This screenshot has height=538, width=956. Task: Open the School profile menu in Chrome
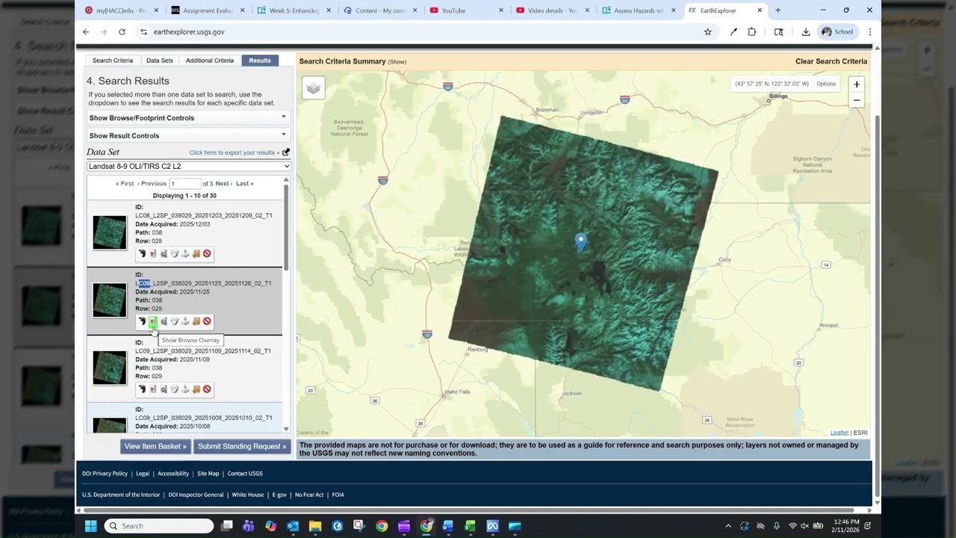pos(836,31)
